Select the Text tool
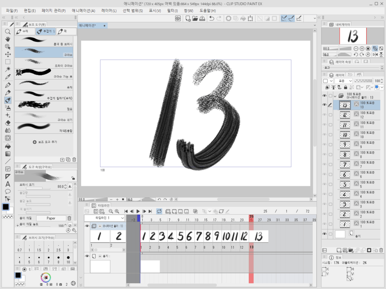 (x=8, y=184)
